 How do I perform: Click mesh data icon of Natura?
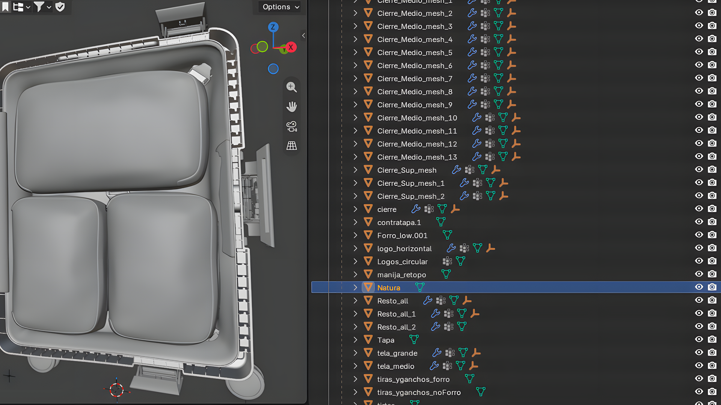pos(420,287)
